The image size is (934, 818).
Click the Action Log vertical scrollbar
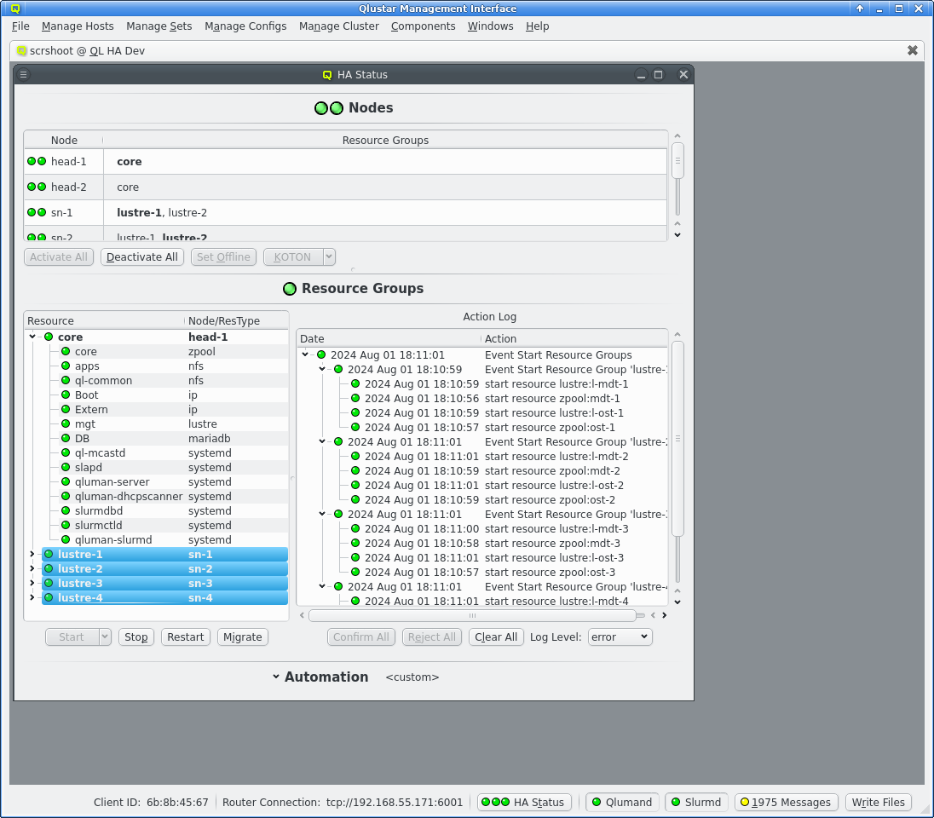click(677, 439)
